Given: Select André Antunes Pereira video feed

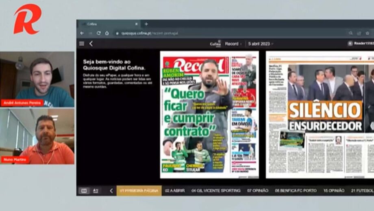Looking at the screenshot, I should (x=37, y=79).
